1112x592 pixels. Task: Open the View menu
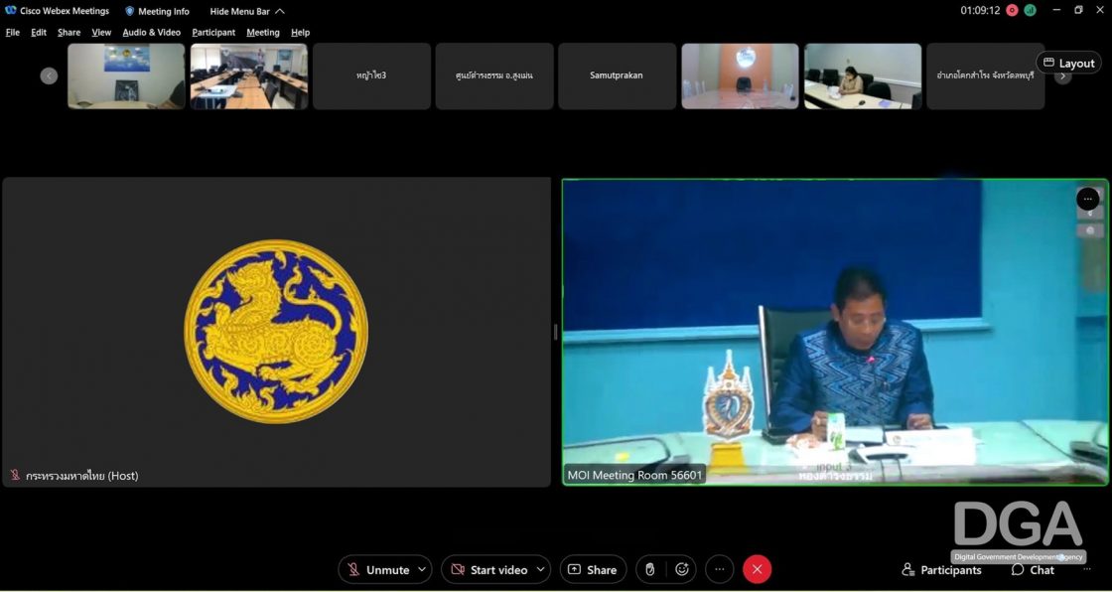coord(101,33)
